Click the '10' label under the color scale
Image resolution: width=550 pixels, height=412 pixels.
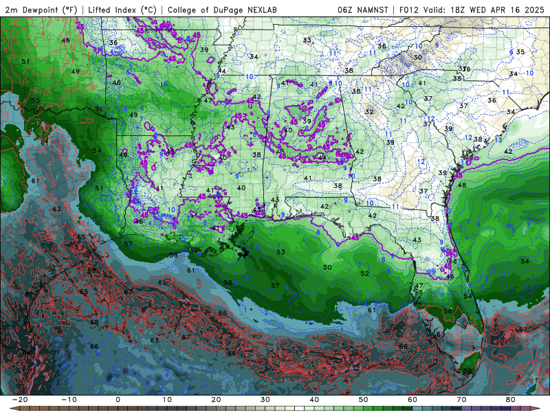[167, 400]
